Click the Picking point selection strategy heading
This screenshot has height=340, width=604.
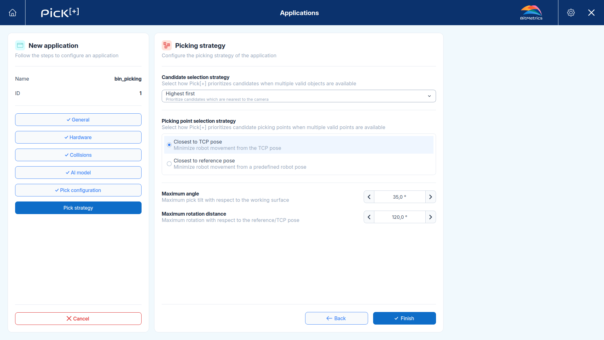pyautogui.click(x=199, y=121)
